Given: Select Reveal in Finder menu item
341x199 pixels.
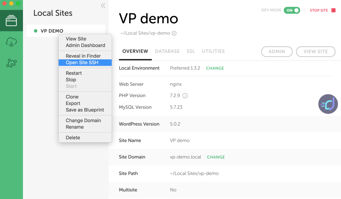Looking at the screenshot, I should pos(83,56).
